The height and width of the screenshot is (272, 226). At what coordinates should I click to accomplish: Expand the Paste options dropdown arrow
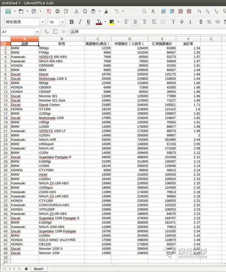[x=100, y=11]
